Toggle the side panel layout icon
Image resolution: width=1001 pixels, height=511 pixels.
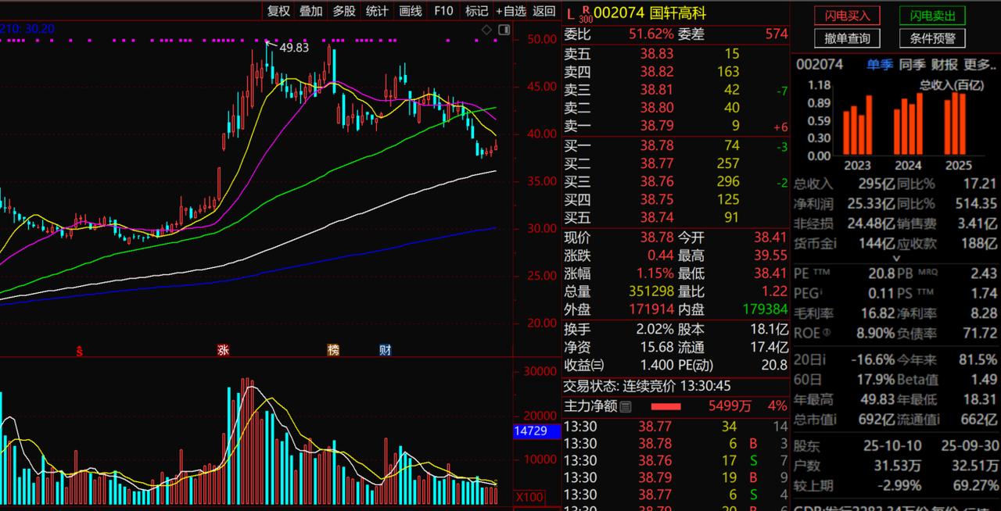[x=504, y=30]
